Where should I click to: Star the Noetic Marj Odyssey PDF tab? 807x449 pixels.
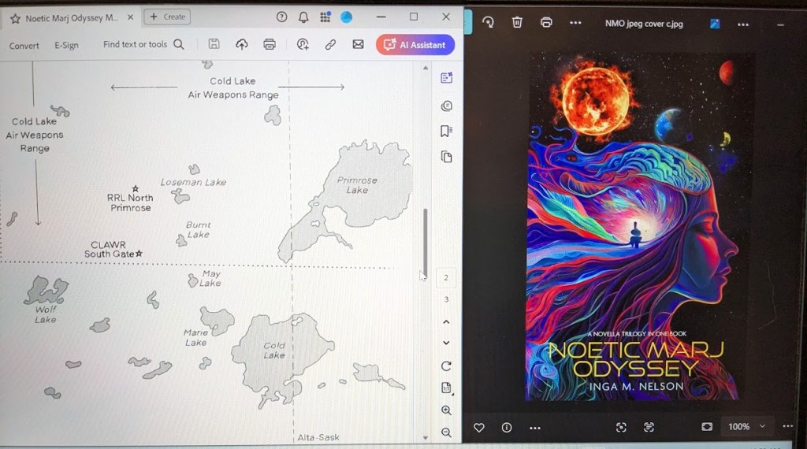15,18
